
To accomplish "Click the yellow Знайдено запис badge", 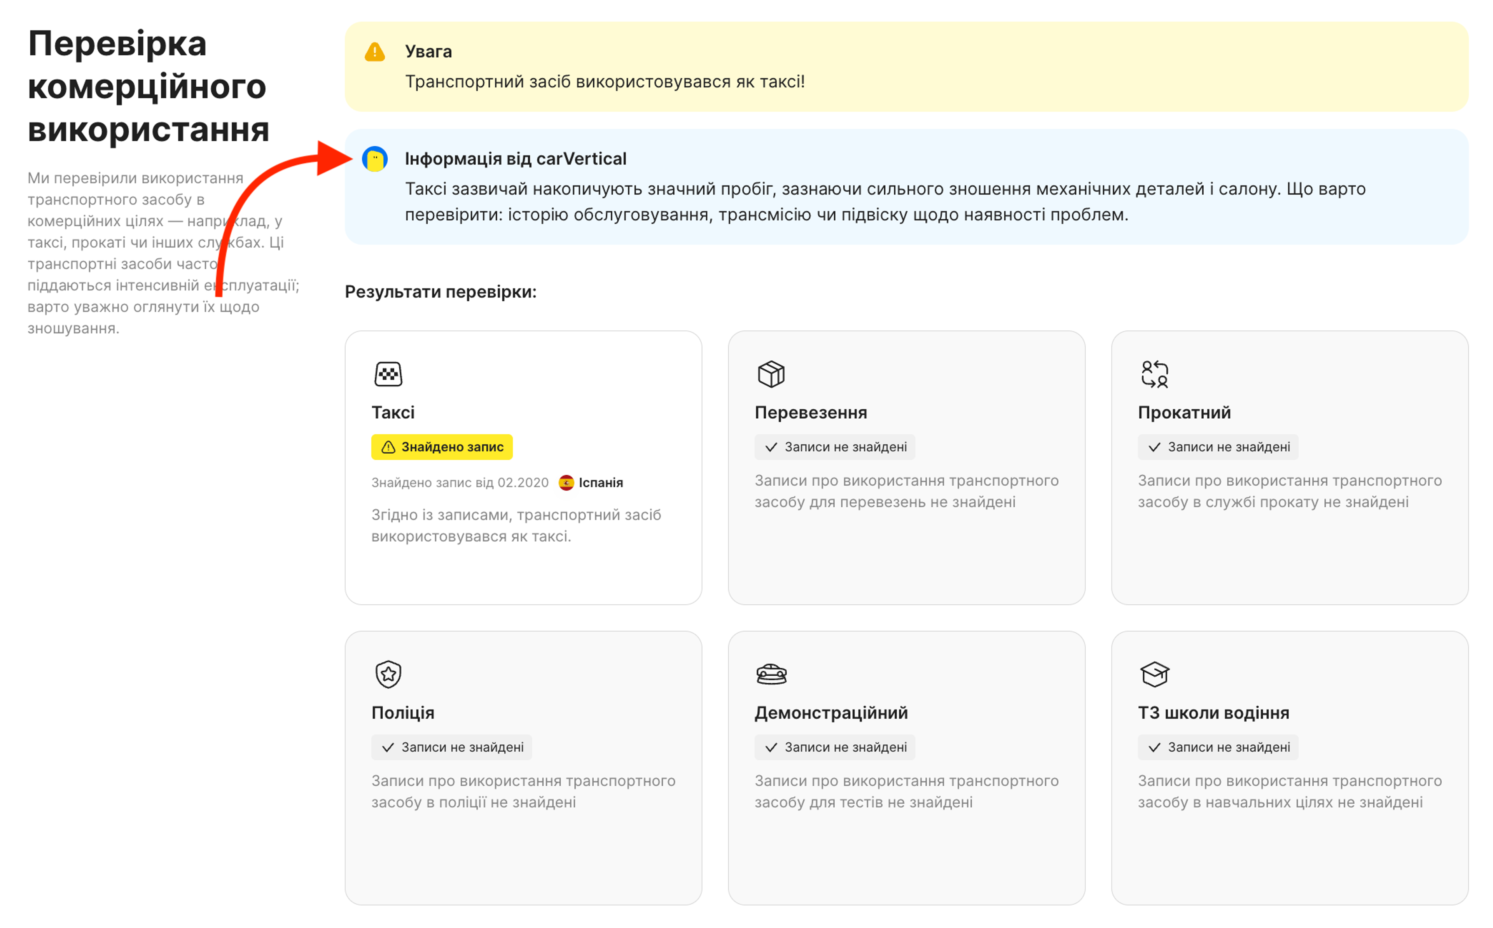I will 442,447.
